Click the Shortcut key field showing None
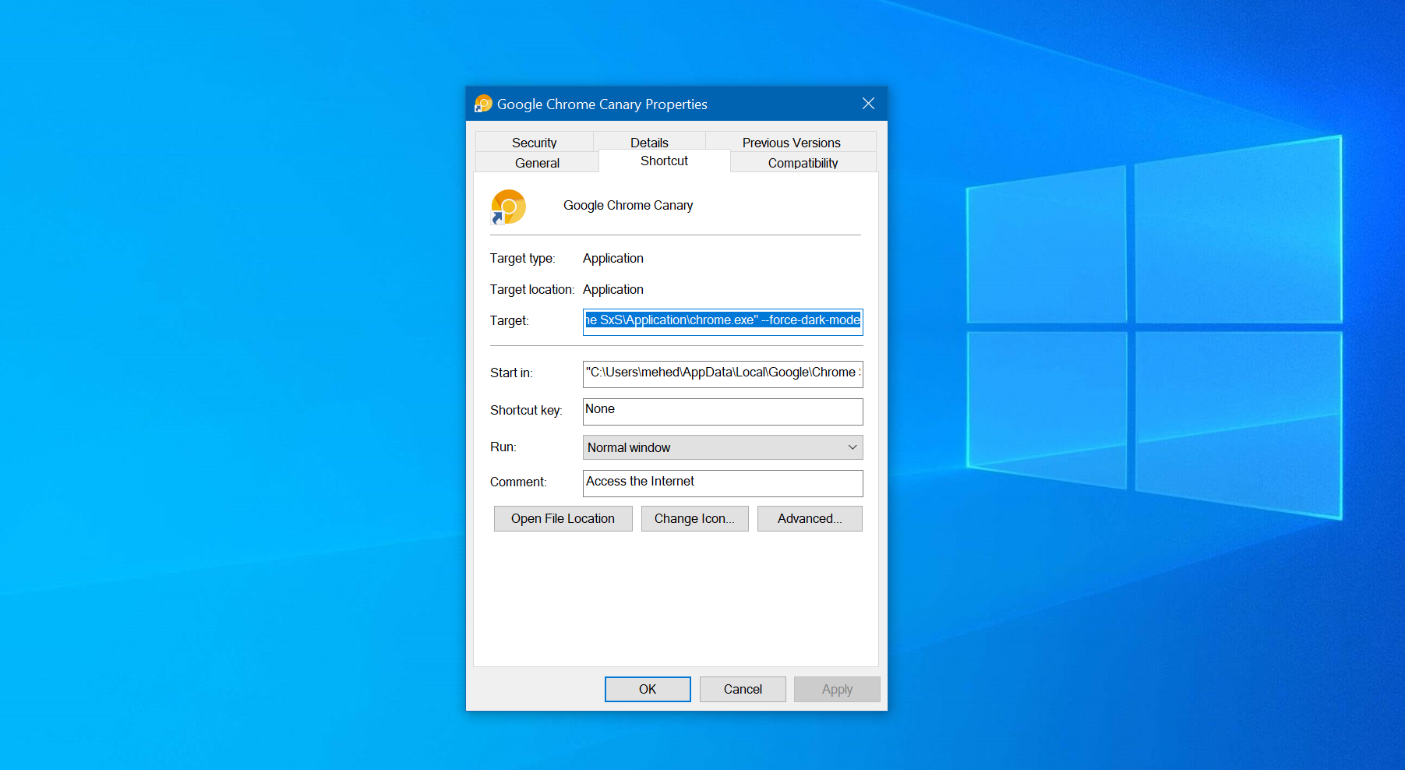This screenshot has width=1405, height=770. pyautogui.click(x=722, y=411)
